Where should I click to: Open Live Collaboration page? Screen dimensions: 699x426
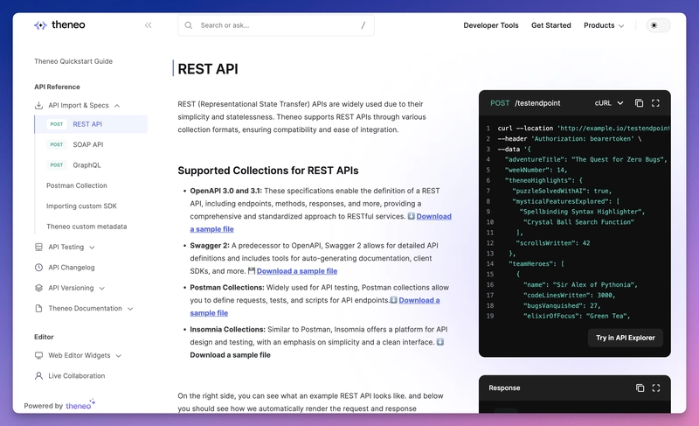77,376
